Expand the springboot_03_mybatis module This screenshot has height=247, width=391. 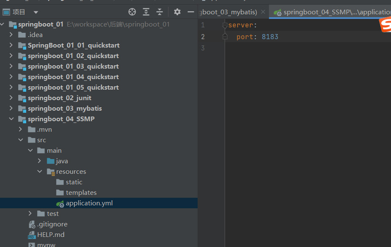pos(11,108)
